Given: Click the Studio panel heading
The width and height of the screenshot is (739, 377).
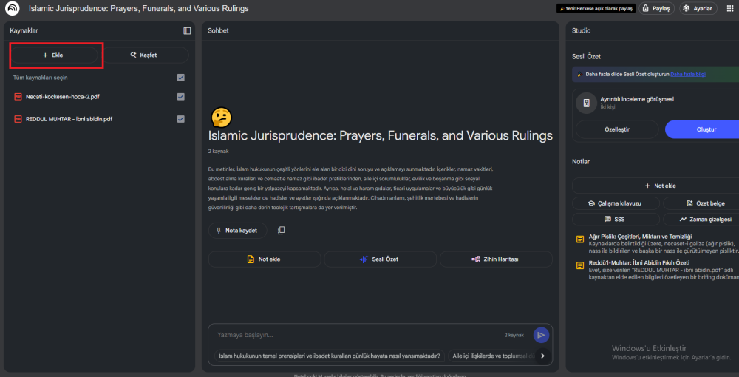Looking at the screenshot, I should (581, 30).
